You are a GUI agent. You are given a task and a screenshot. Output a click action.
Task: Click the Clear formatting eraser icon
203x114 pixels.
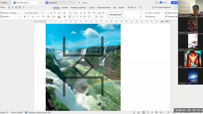tap(64, 13)
